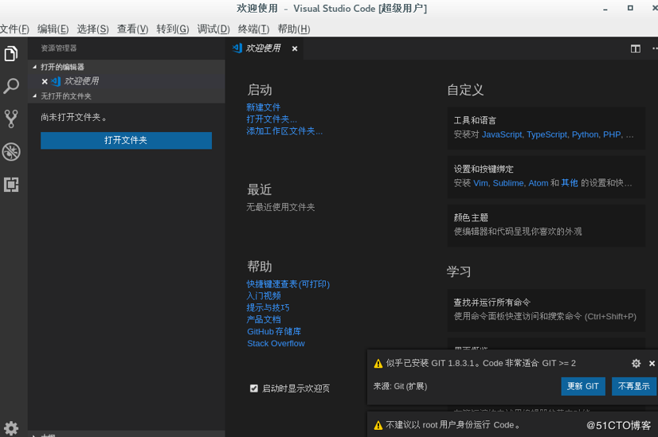Click the 打开文件夹 blue button
The width and height of the screenshot is (658, 437).
pos(127,141)
